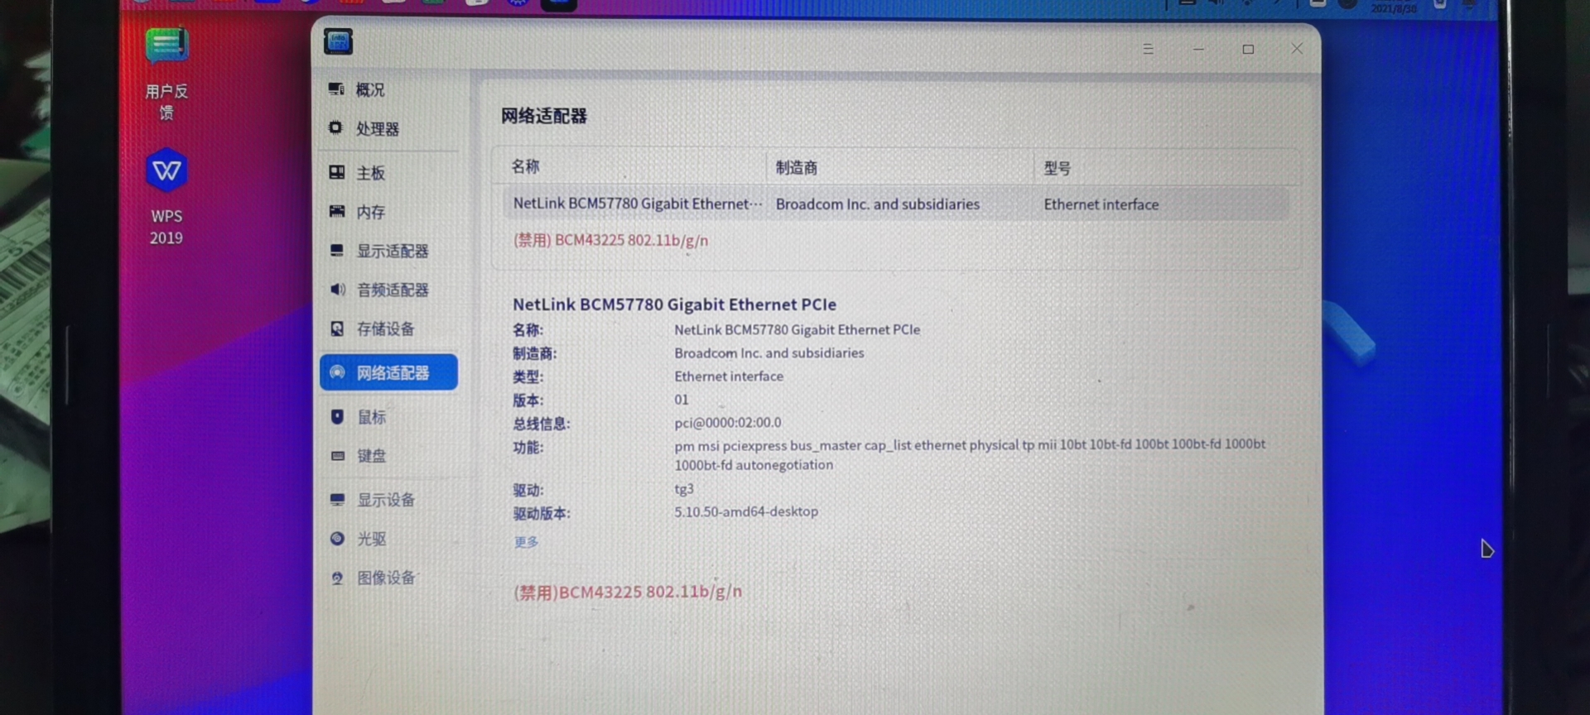Image resolution: width=1590 pixels, height=715 pixels.
Task: Open the hamburger main menu in title bar
Action: coord(1148,49)
